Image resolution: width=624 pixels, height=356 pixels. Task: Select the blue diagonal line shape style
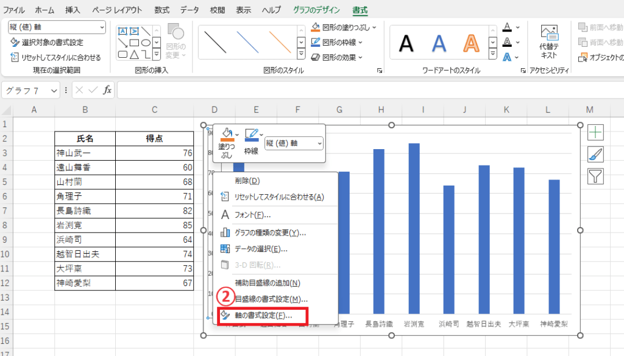coord(247,42)
